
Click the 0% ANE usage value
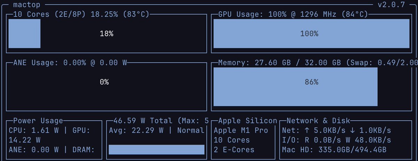click(x=104, y=82)
